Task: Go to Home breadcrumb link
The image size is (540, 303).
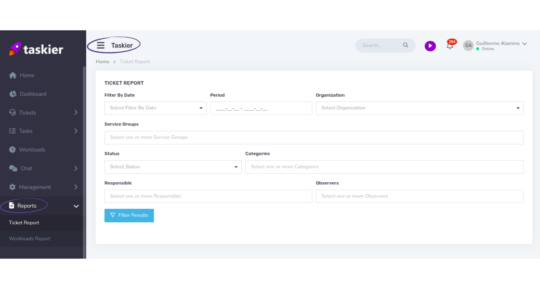Action: coord(102,62)
